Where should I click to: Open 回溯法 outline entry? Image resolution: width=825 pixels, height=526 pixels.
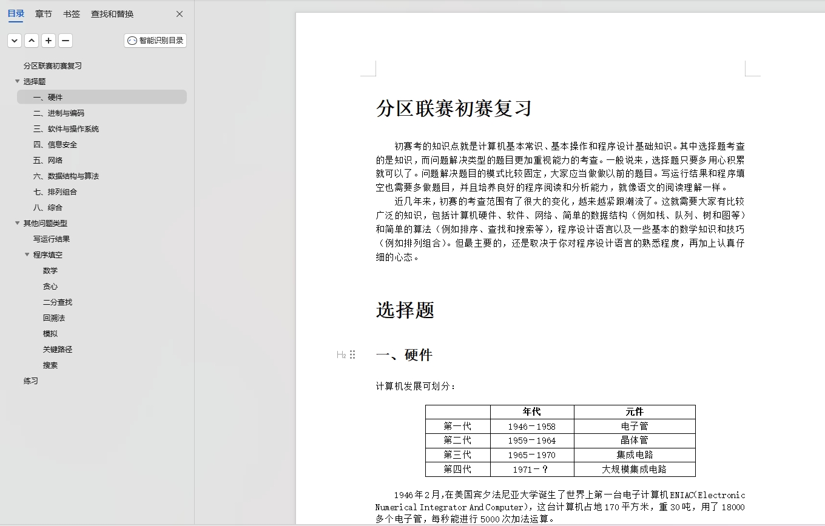point(54,318)
